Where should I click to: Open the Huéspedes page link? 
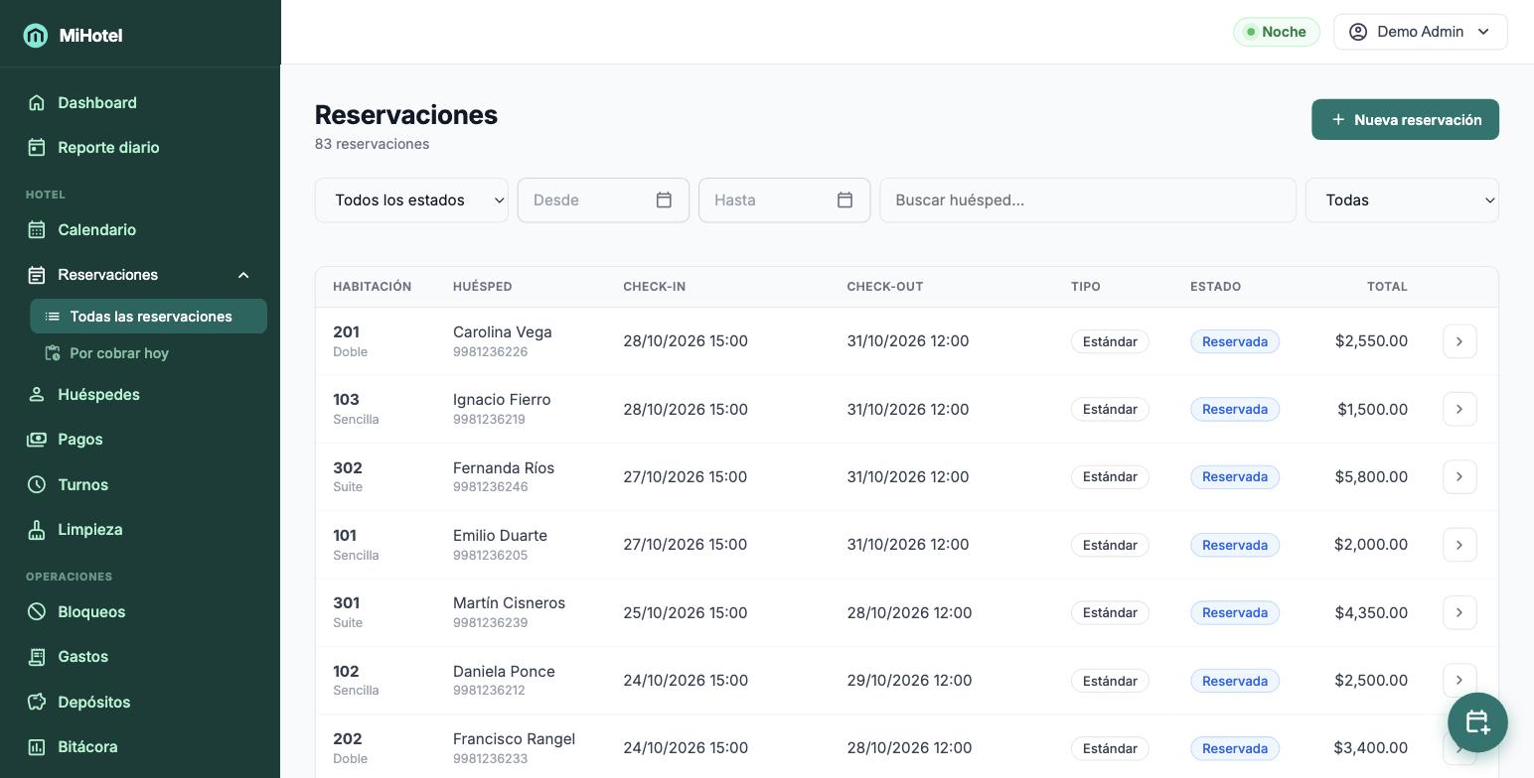click(98, 395)
